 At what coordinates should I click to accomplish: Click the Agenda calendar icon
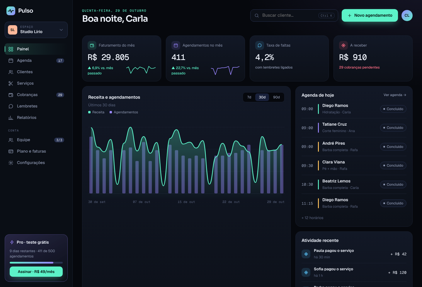11,61
